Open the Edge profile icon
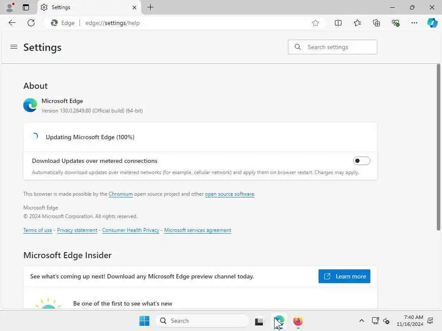The width and height of the screenshot is (442, 331). pyautogui.click(x=9, y=7)
